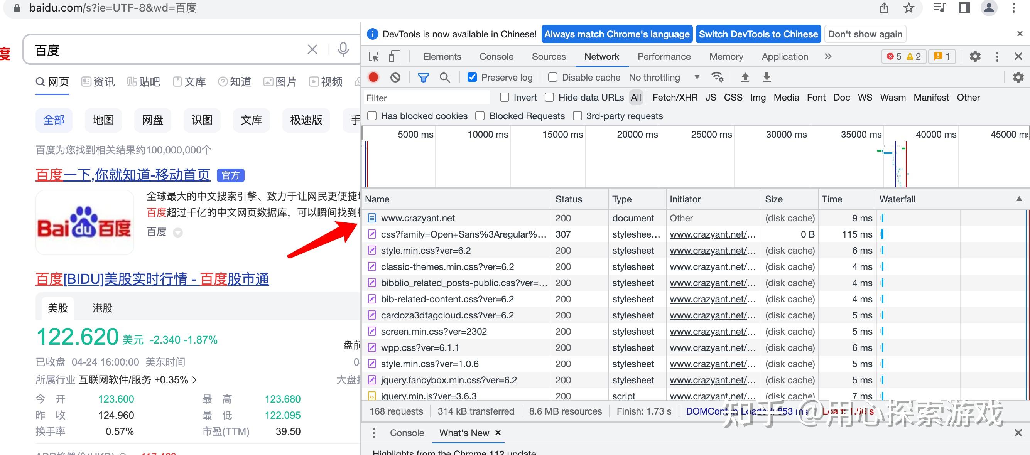Open the DevTools three-dot customize menu

(x=997, y=57)
